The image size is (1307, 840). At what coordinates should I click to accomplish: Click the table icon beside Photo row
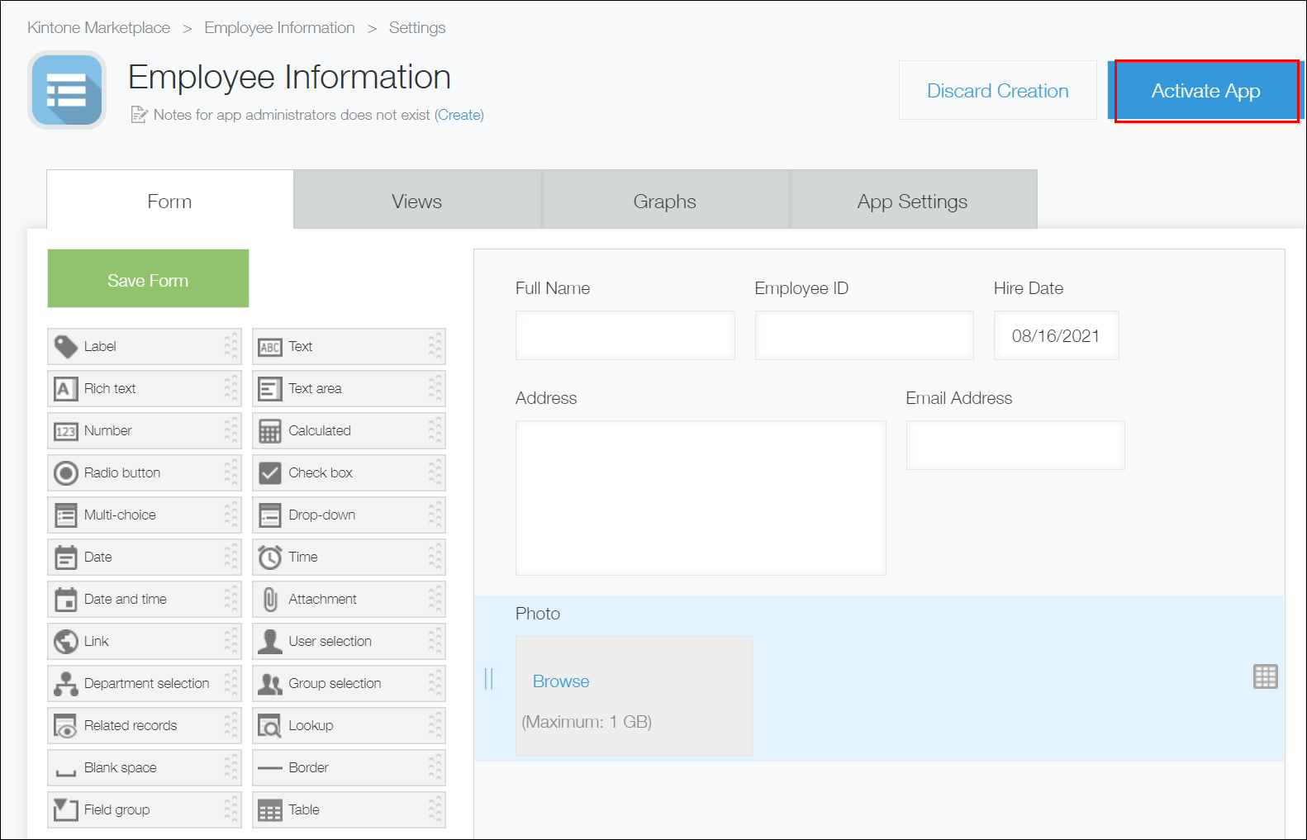(x=1264, y=676)
